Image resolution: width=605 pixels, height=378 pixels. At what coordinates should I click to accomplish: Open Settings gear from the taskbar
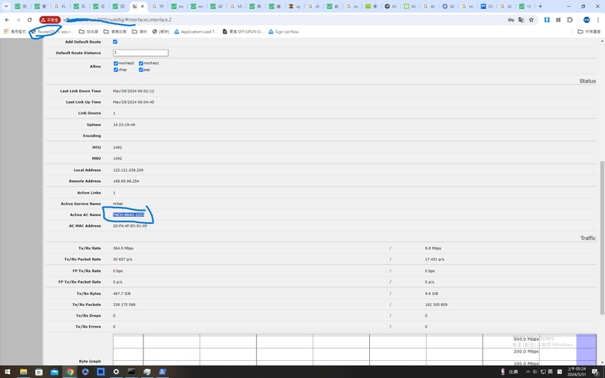point(116,372)
